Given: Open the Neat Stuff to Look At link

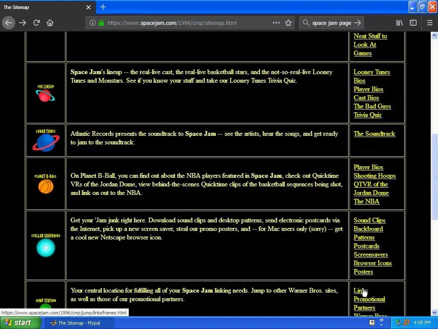Looking at the screenshot, I should pos(370,40).
